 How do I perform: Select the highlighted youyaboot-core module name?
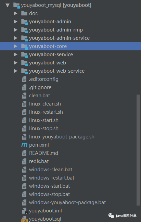click(48, 46)
